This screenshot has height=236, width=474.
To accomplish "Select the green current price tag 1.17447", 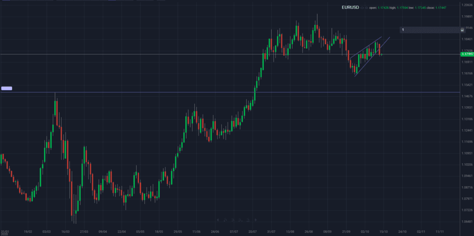I will coord(467,54).
